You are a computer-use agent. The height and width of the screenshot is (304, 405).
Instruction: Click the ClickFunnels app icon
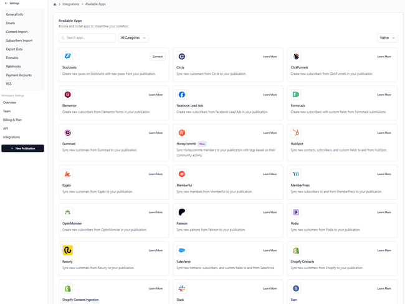pyautogui.click(x=296, y=56)
